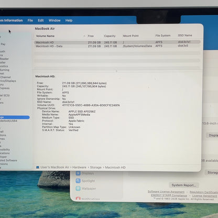Select the highlighted Storage sidebar item
This screenshot has height=218, width=218.
tap(15, 117)
